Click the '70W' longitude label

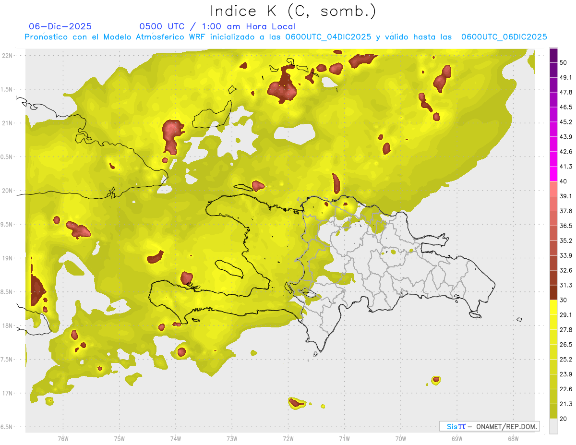(400, 439)
